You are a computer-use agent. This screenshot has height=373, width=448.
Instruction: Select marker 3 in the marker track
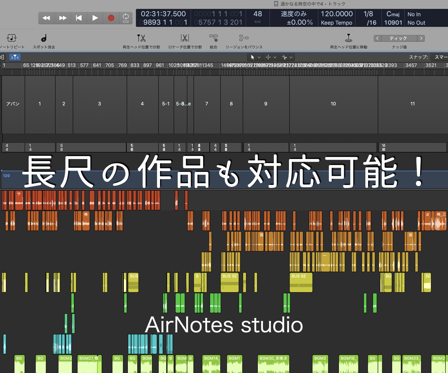coord(100,104)
